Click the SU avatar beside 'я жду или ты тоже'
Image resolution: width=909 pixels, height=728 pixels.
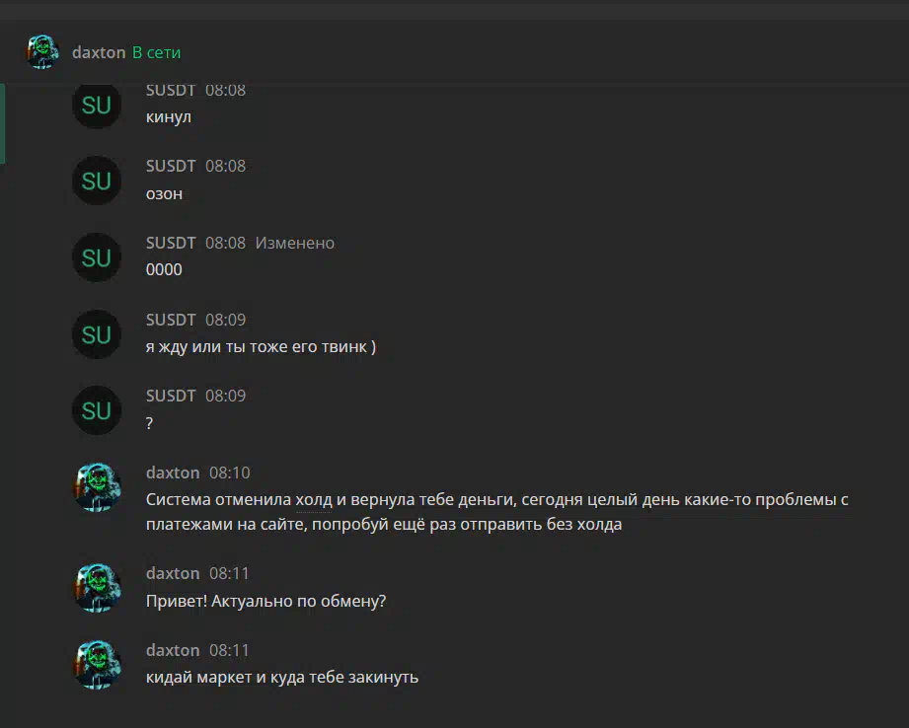pos(97,334)
